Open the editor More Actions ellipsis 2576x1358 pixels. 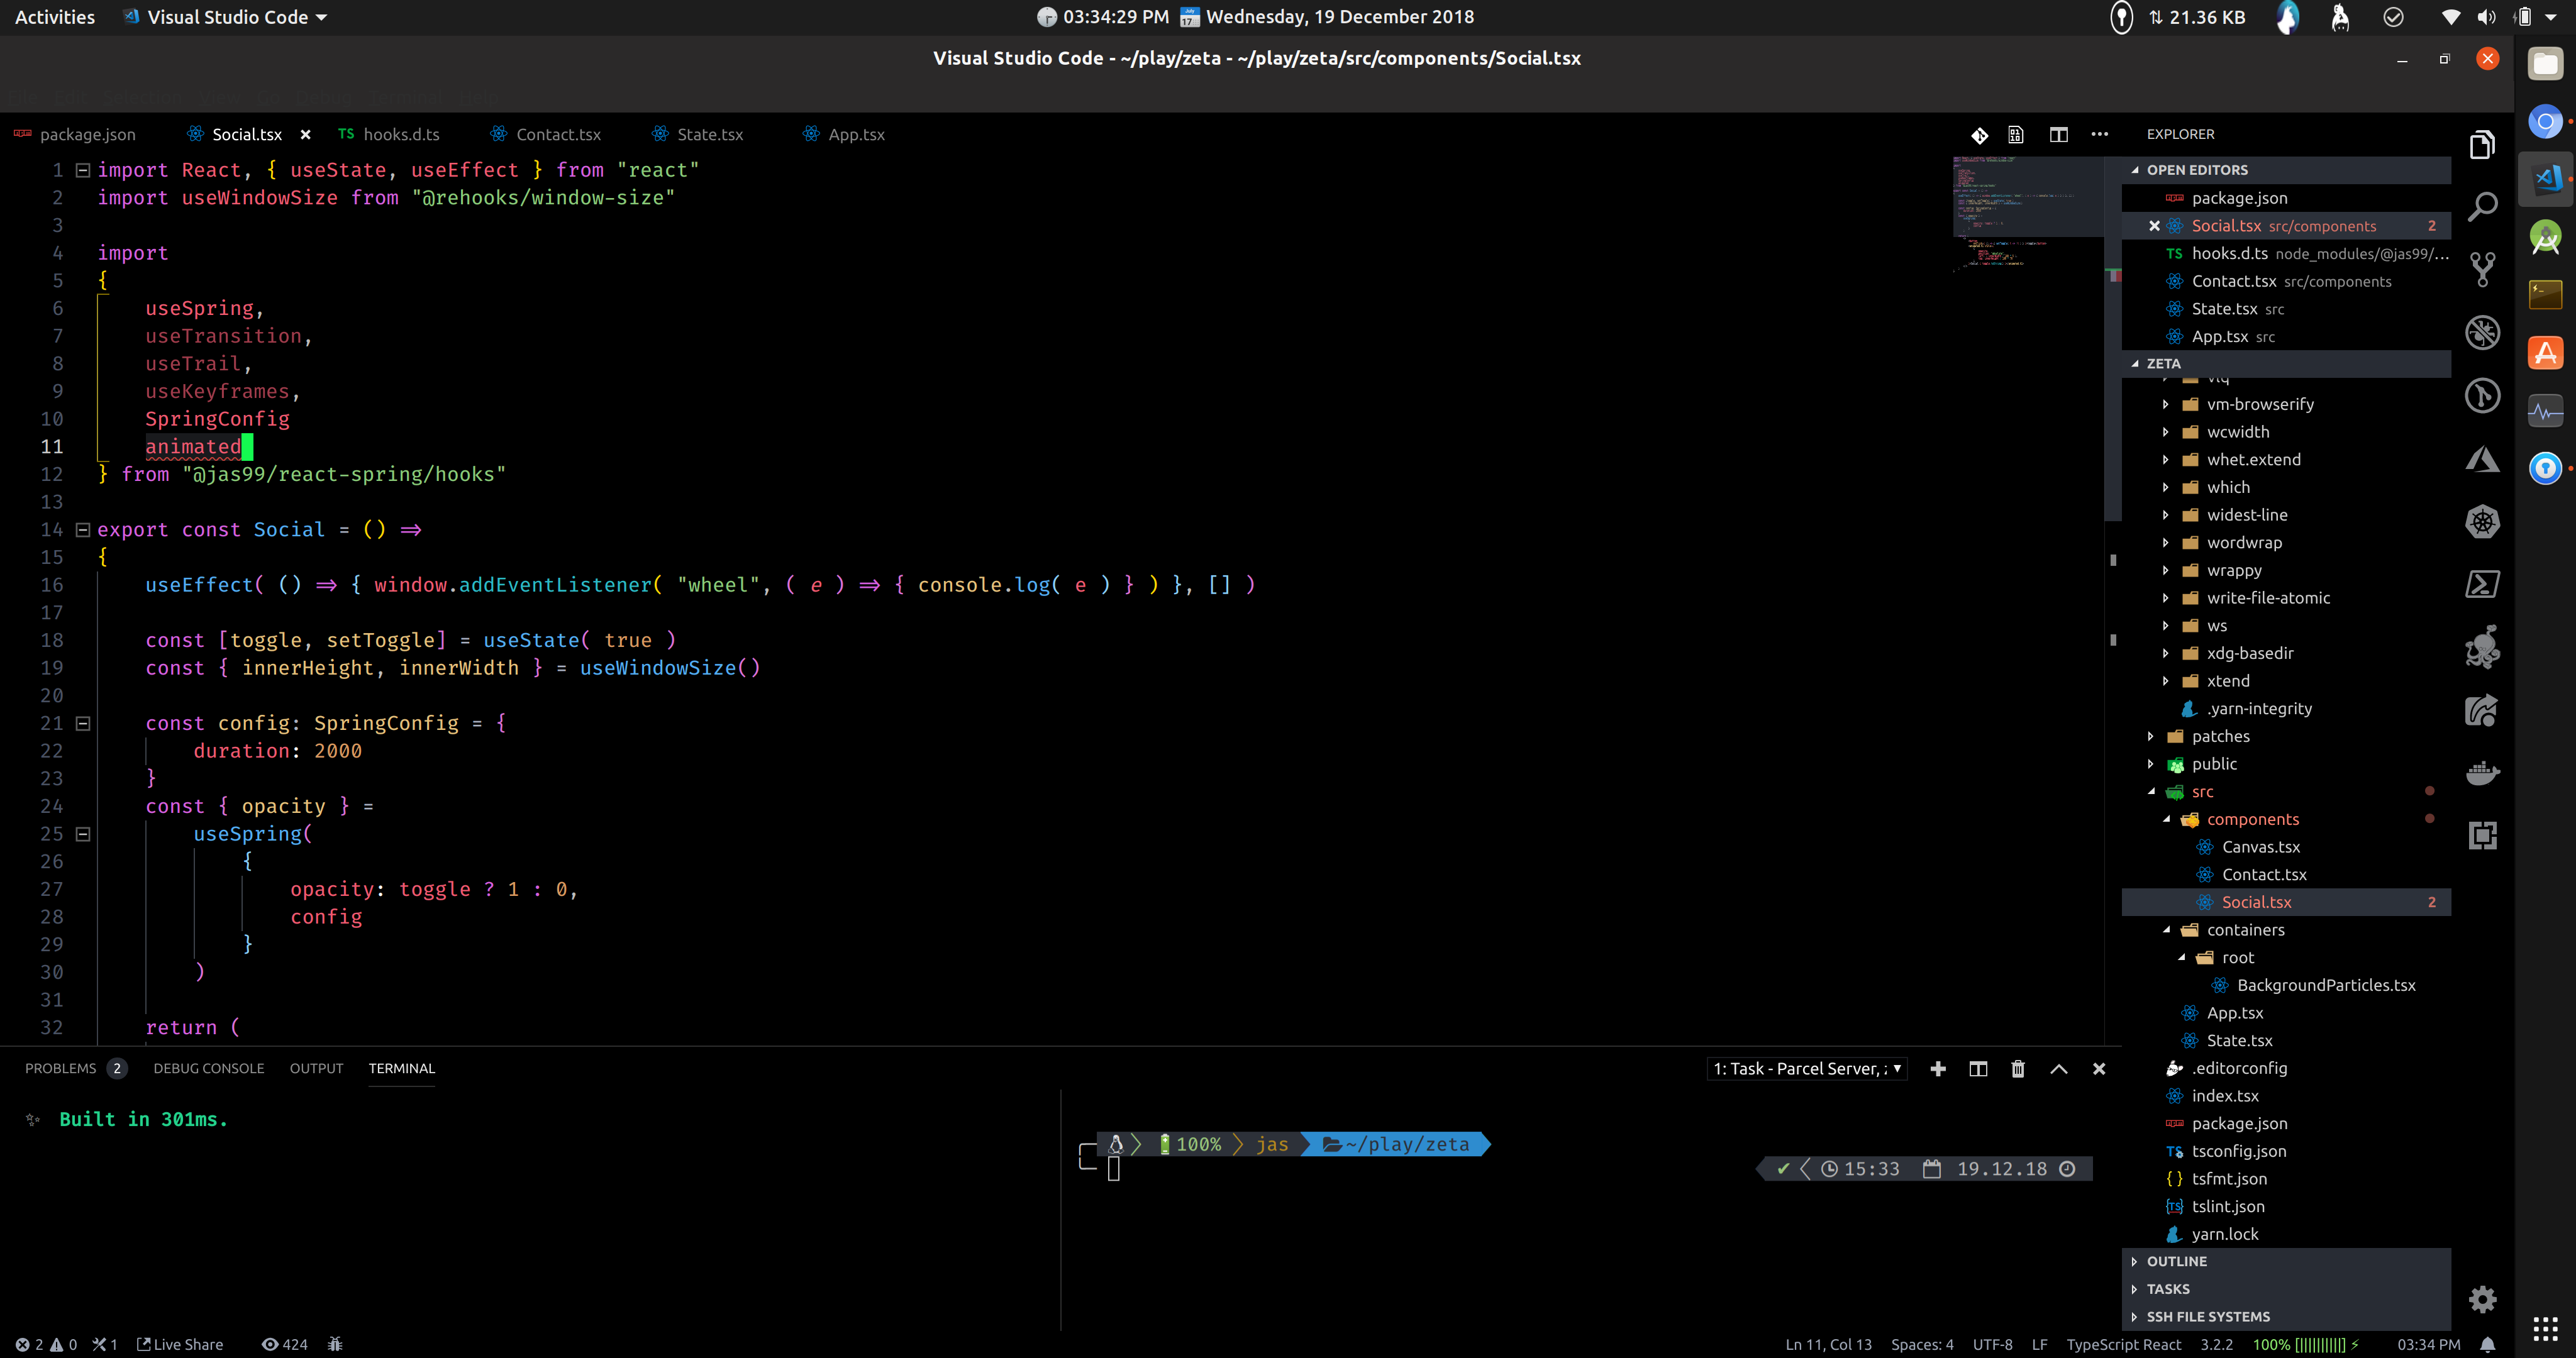click(x=2099, y=134)
